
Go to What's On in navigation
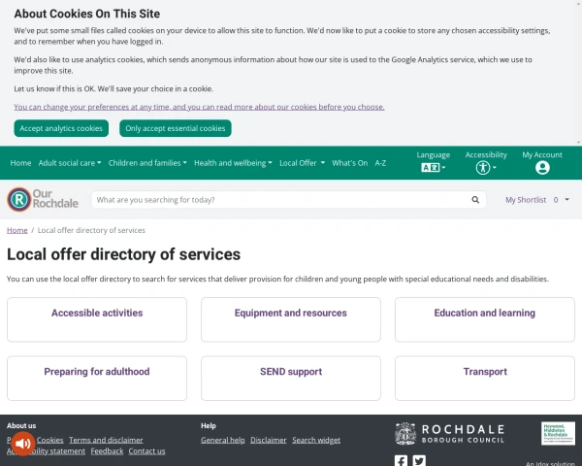(x=349, y=163)
